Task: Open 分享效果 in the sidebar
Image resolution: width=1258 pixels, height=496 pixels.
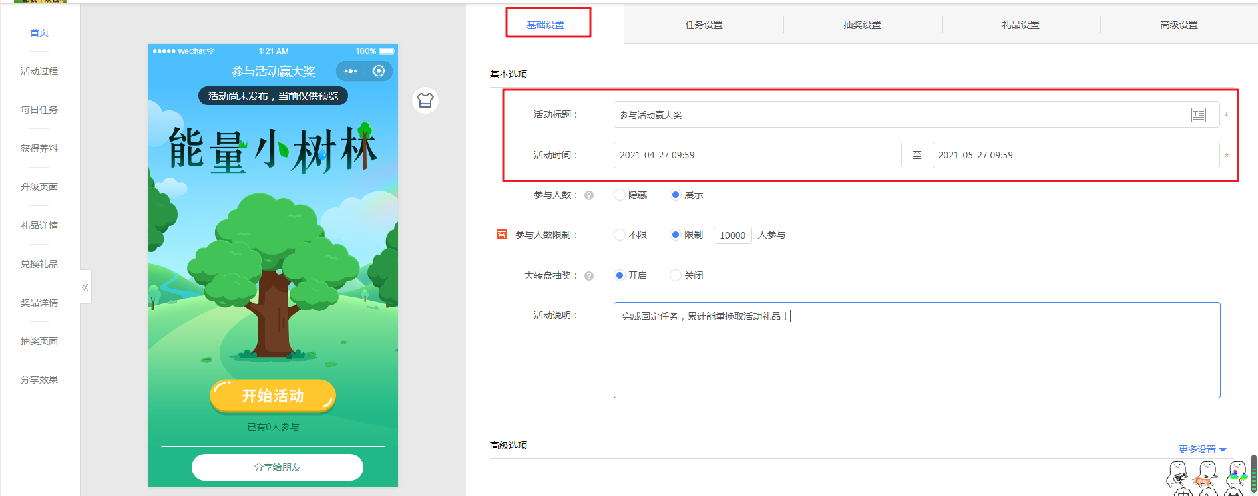Action: click(x=39, y=380)
